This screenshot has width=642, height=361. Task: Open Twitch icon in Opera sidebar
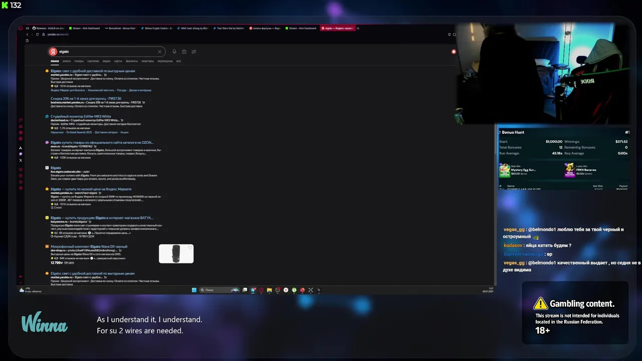click(21, 154)
